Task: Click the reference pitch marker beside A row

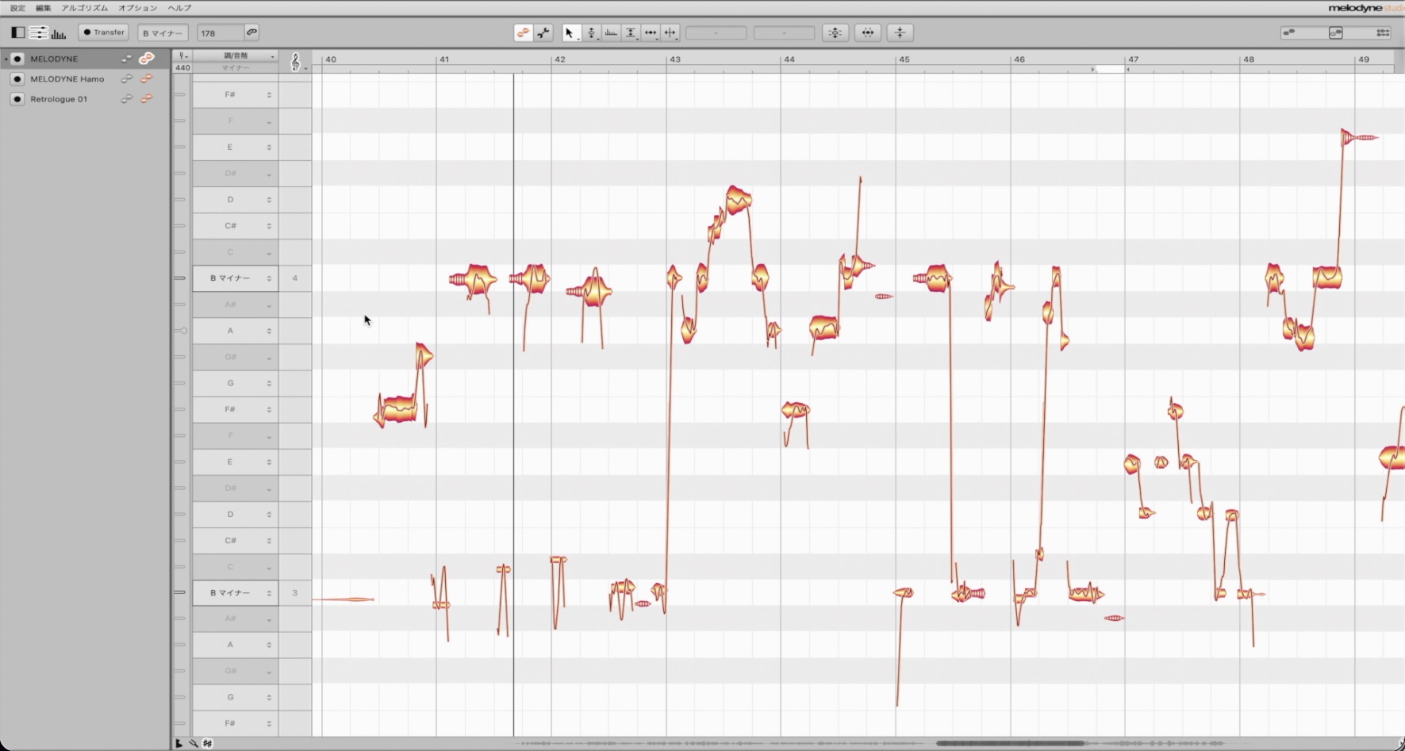Action: (x=181, y=331)
